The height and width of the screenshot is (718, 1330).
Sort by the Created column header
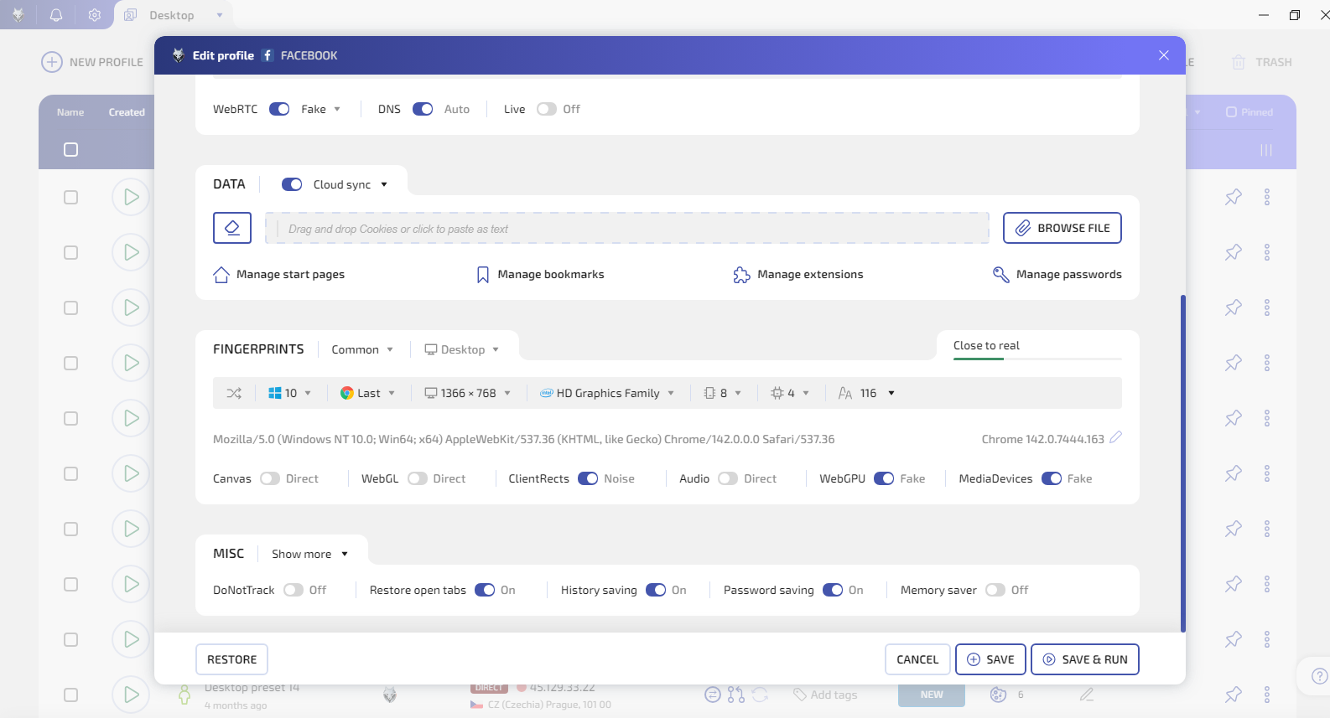[x=127, y=112]
